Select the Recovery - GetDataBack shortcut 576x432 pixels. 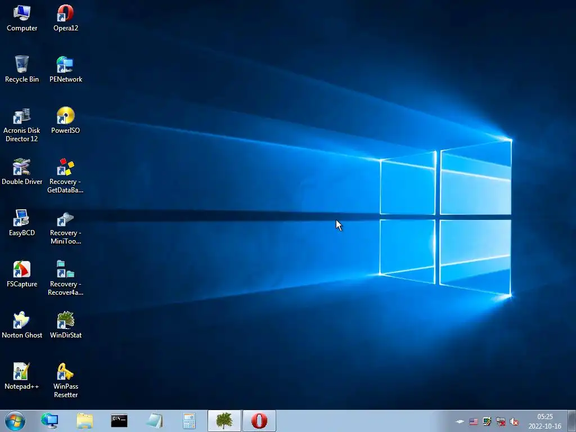65,175
